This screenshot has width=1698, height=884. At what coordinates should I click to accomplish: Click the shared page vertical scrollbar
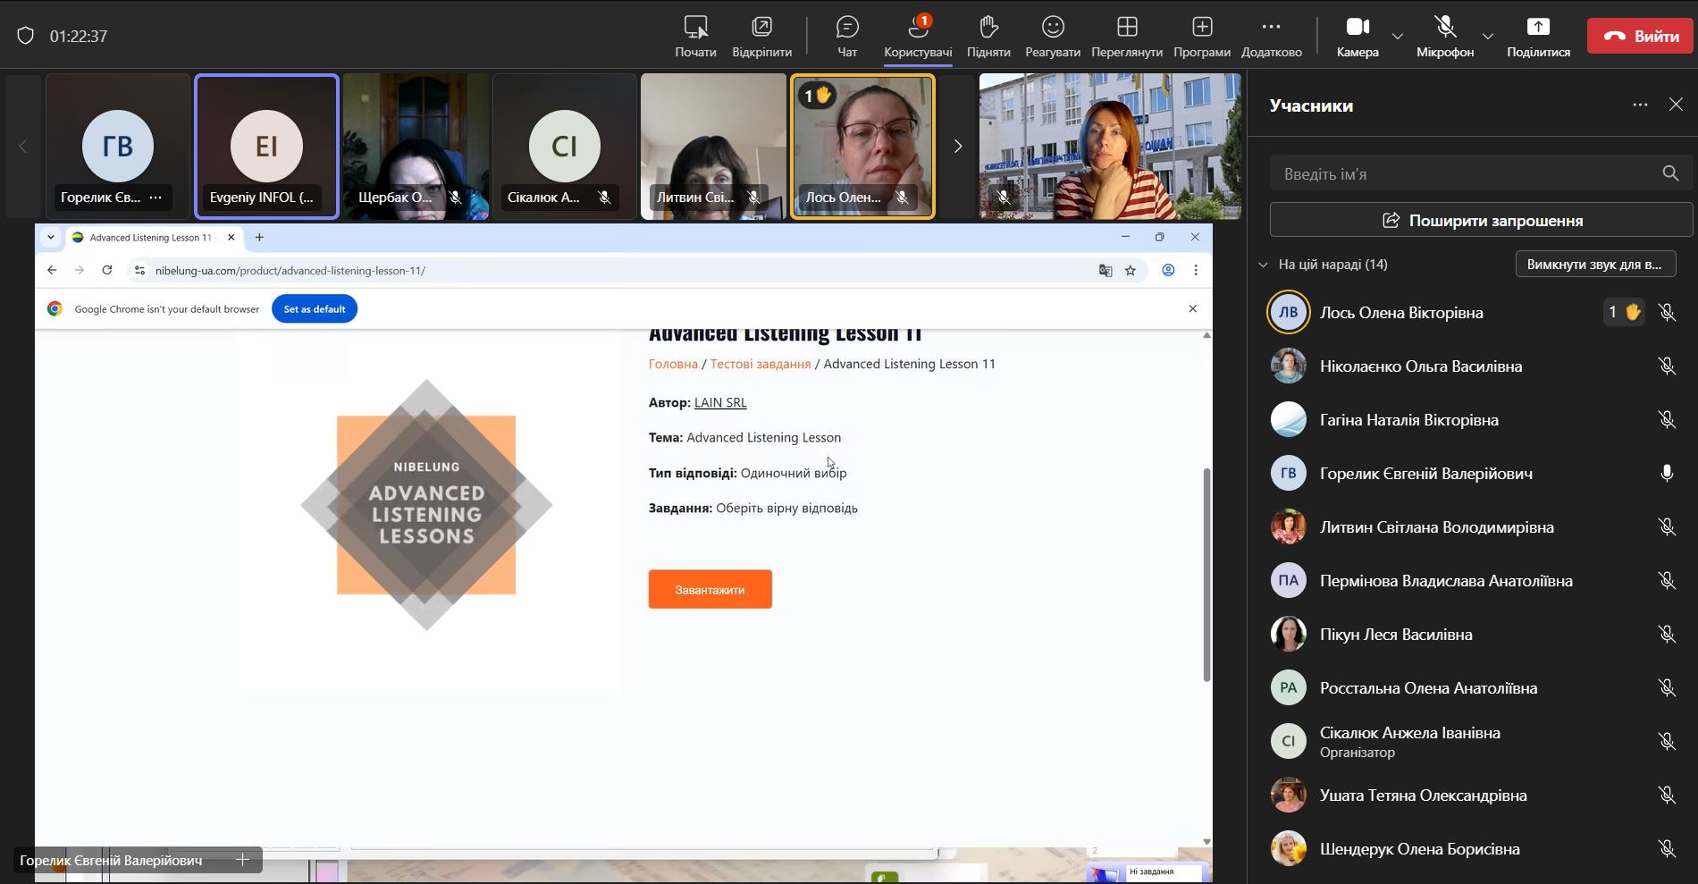point(1206,574)
